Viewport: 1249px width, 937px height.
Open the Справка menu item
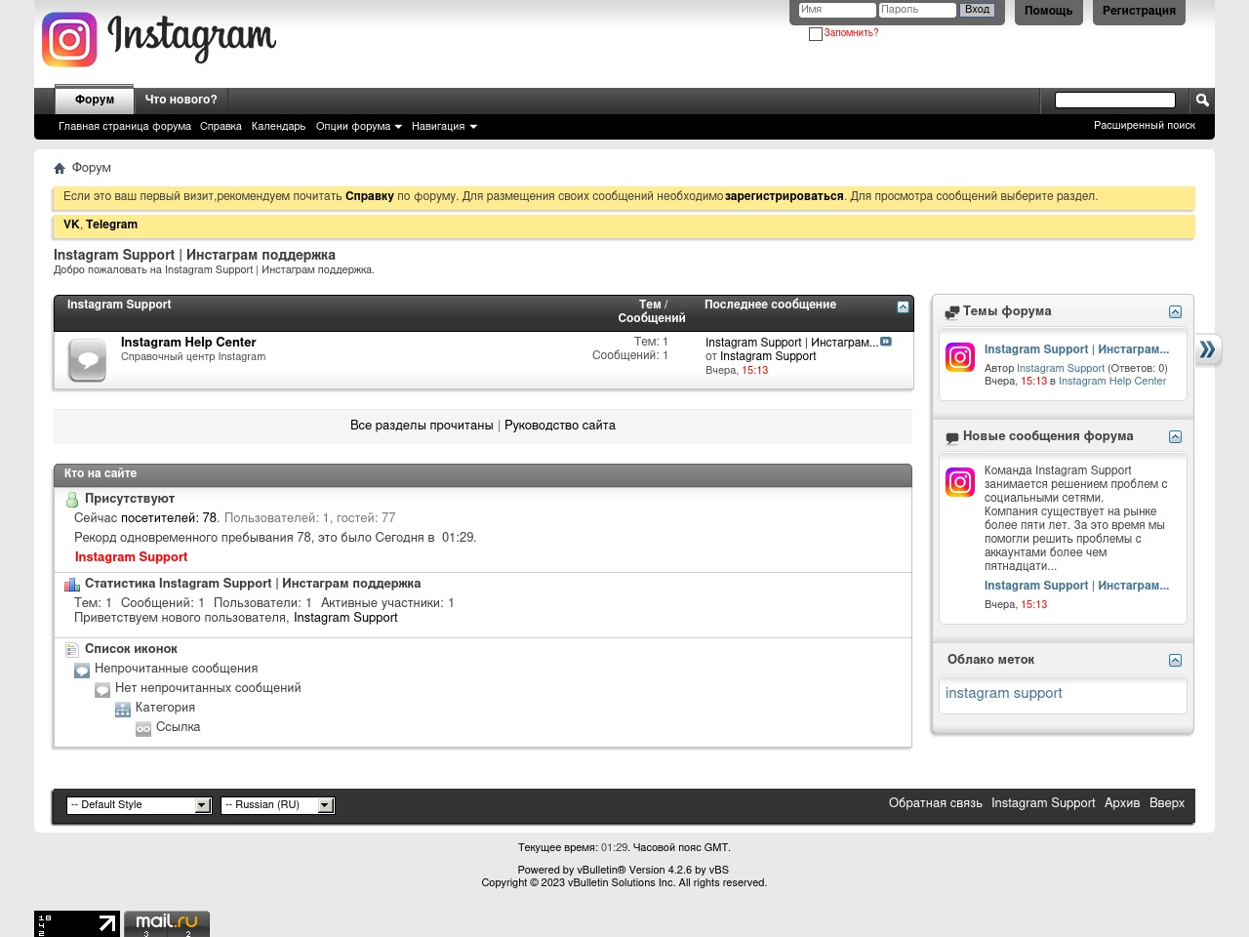tap(221, 126)
